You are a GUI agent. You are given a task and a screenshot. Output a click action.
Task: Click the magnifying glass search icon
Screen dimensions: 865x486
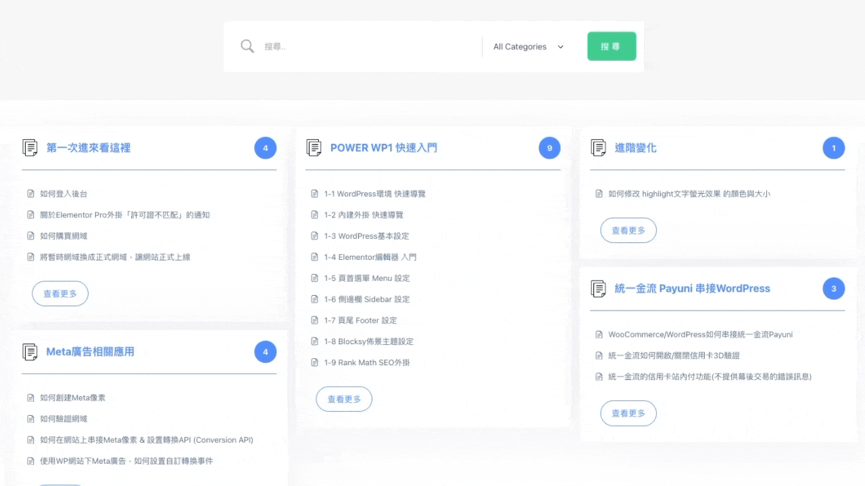point(247,46)
